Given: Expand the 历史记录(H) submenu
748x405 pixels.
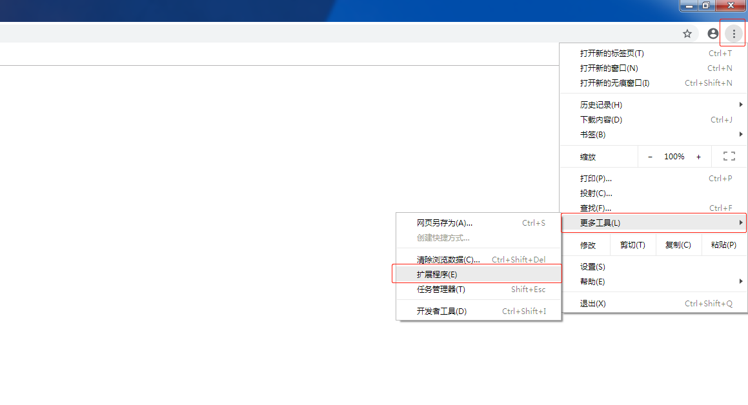Looking at the screenshot, I should [654, 105].
